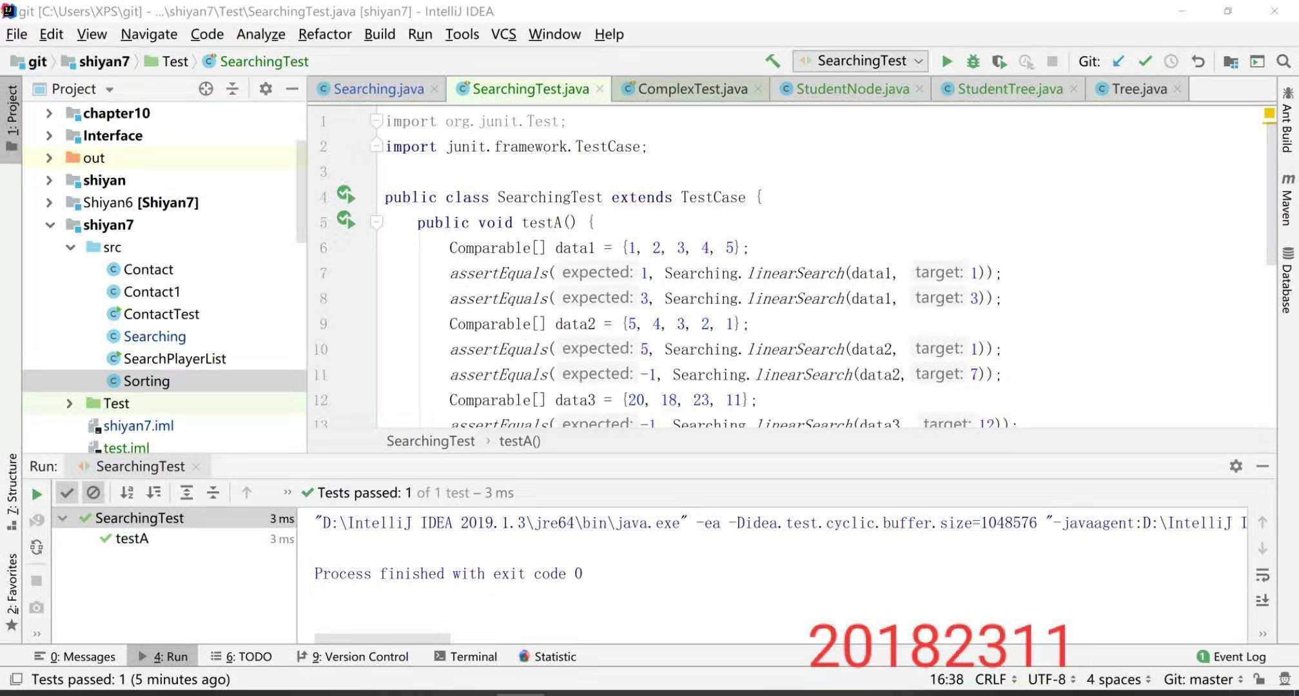Image resolution: width=1299 pixels, height=696 pixels.
Task: Toggle the 1: Project tool window stripe
Action: pos(12,119)
